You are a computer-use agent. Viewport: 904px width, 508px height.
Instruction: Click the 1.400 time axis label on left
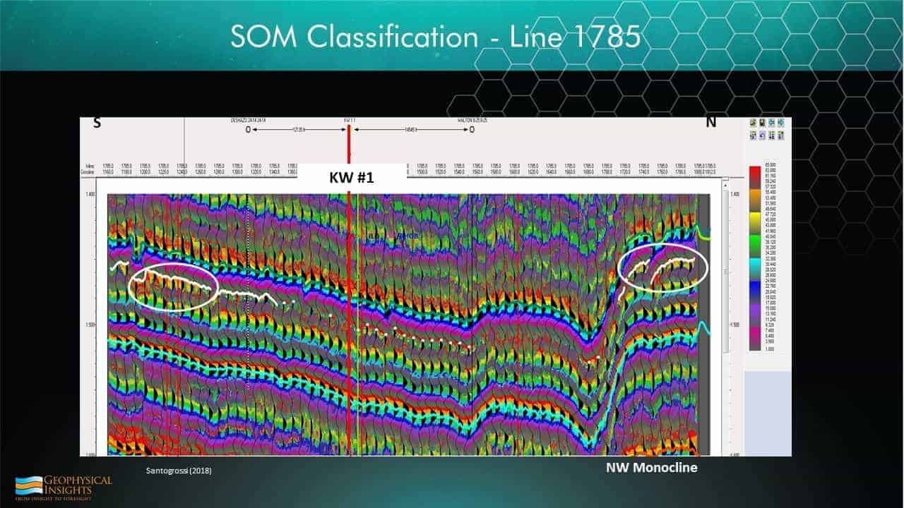point(90,194)
